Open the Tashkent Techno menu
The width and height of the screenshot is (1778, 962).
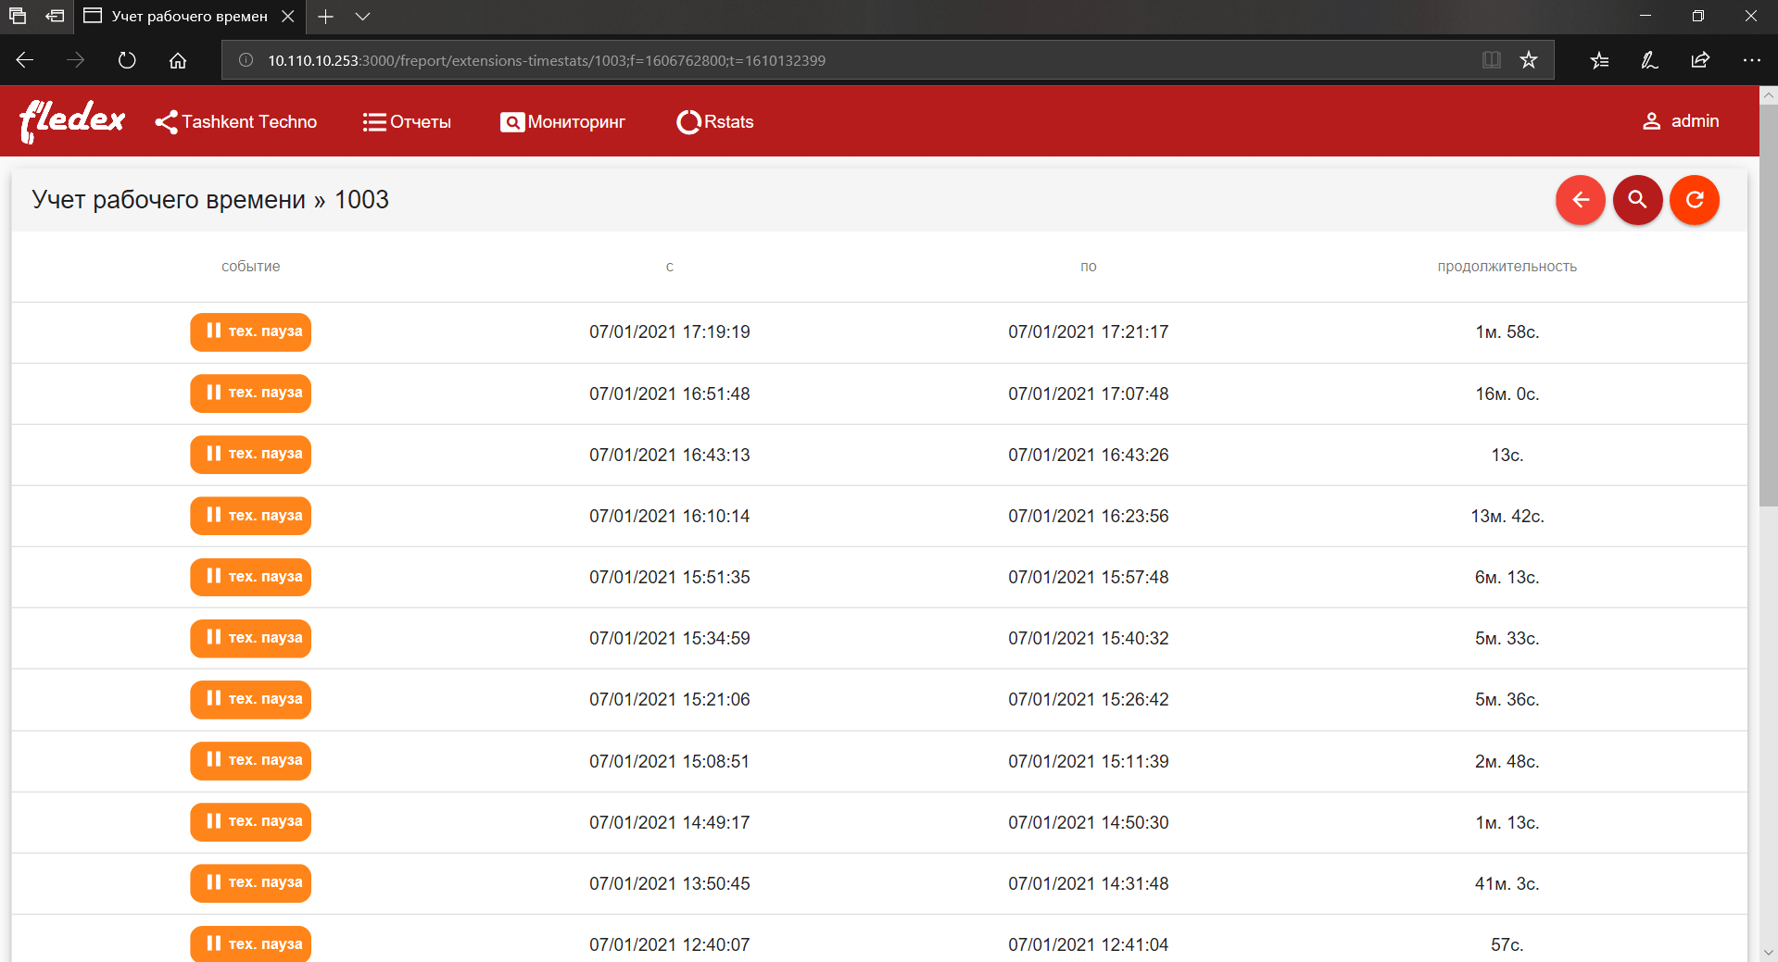click(x=236, y=122)
